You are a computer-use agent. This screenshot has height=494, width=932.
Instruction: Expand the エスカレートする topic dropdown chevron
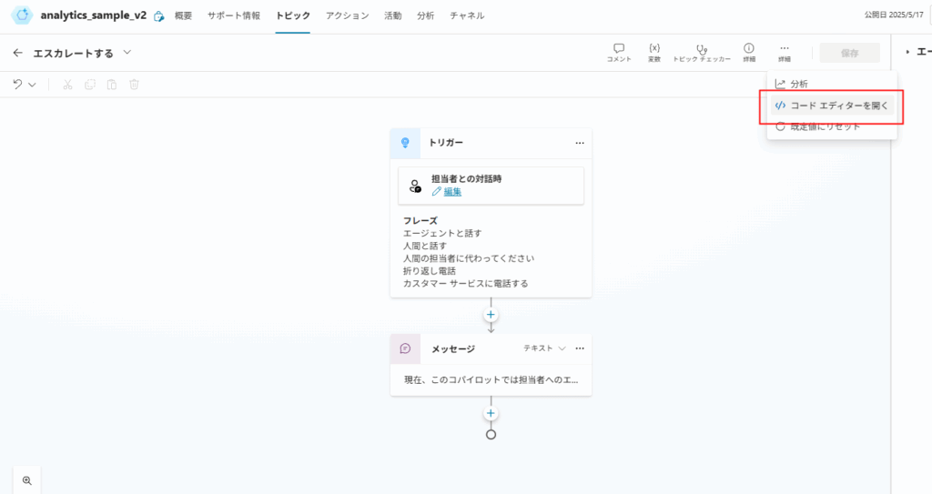[127, 53]
